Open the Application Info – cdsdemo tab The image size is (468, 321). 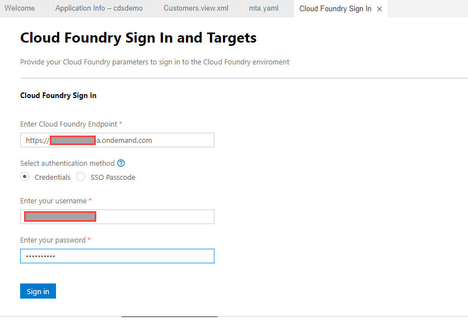coord(99,8)
